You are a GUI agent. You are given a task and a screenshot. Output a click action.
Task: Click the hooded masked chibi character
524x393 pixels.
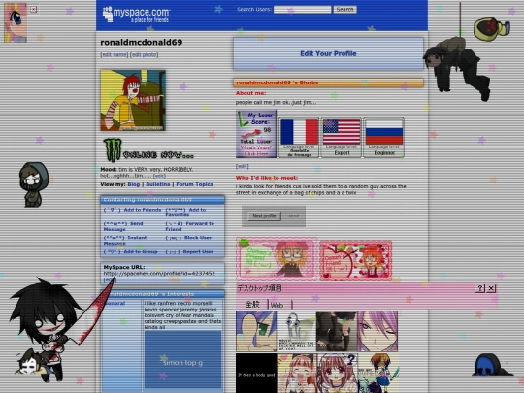33,184
